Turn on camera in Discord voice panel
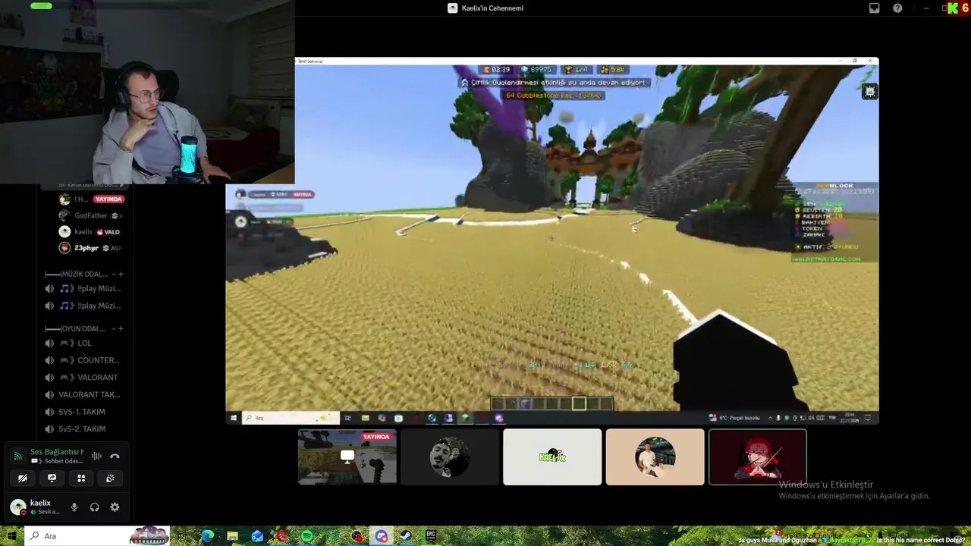 pyautogui.click(x=23, y=478)
